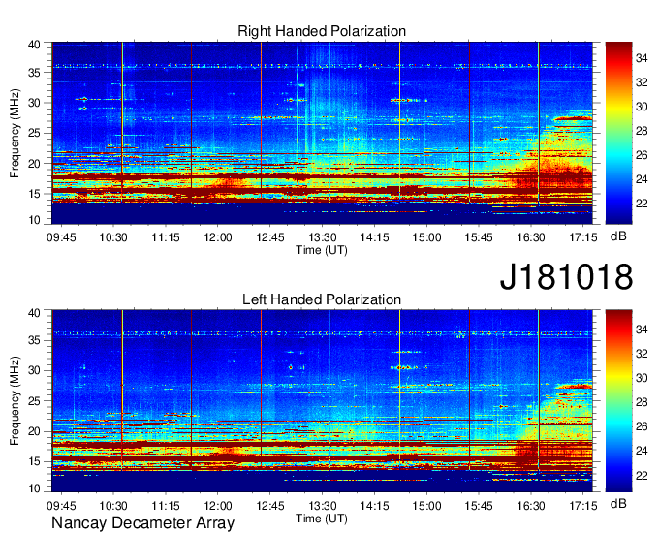Click the 30 MHz tick on Right Handed plot
This screenshot has width=659, height=535.
34,103
